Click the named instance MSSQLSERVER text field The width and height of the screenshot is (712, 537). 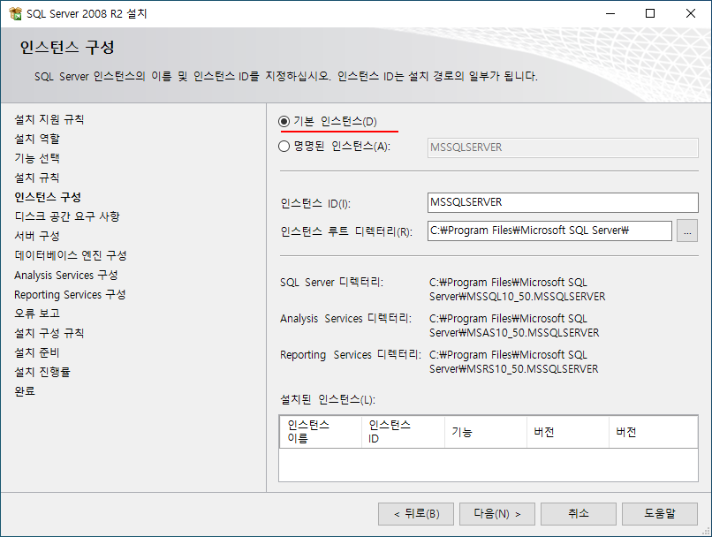point(563,147)
